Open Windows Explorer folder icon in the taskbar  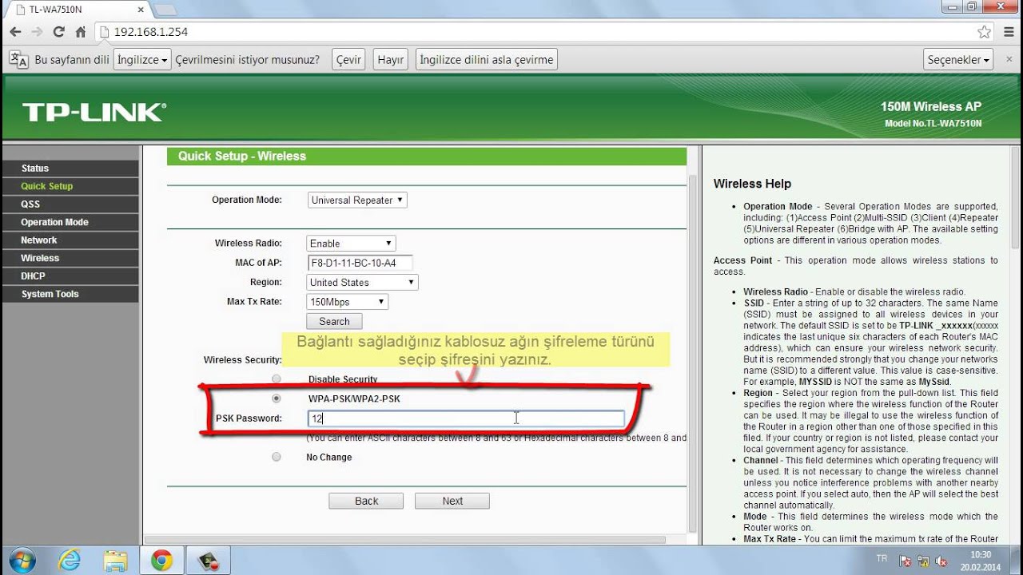(115, 561)
